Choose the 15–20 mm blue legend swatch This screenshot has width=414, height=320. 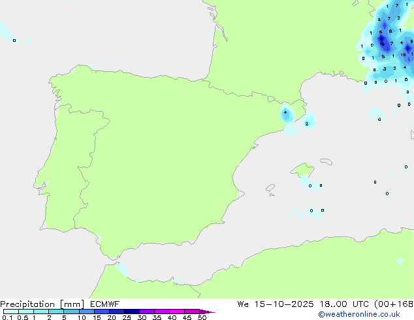tap(102, 312)
